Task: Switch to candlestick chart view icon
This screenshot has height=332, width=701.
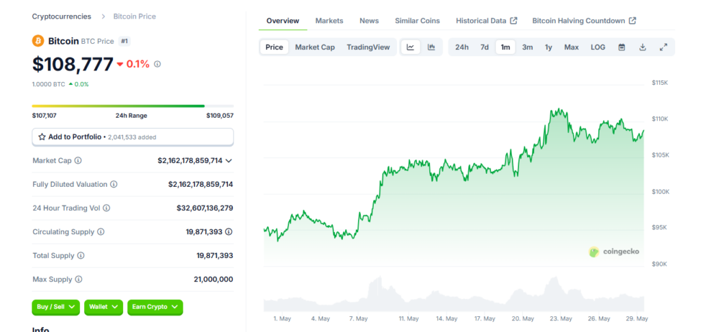Action: coord(431,47)
